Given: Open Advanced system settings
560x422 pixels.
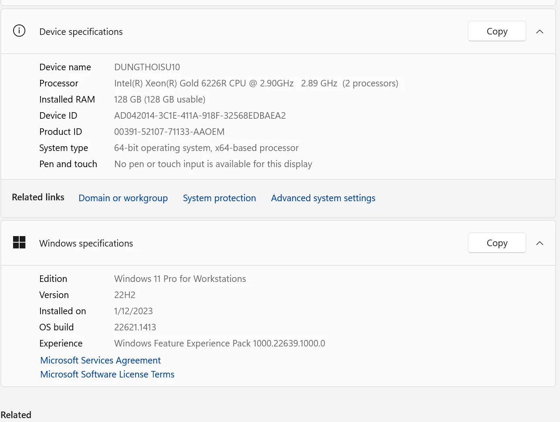Looking at the screenshot, I should tap(323, 198).
